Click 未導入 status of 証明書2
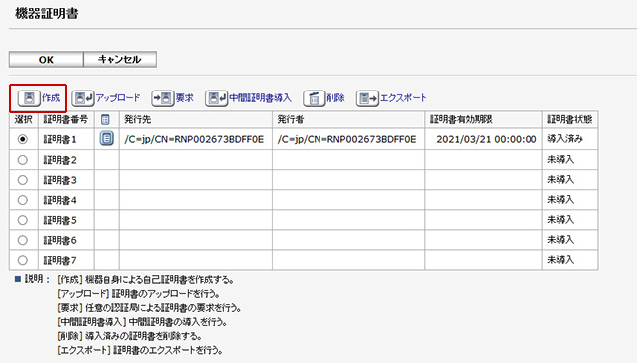 point(561,159)
